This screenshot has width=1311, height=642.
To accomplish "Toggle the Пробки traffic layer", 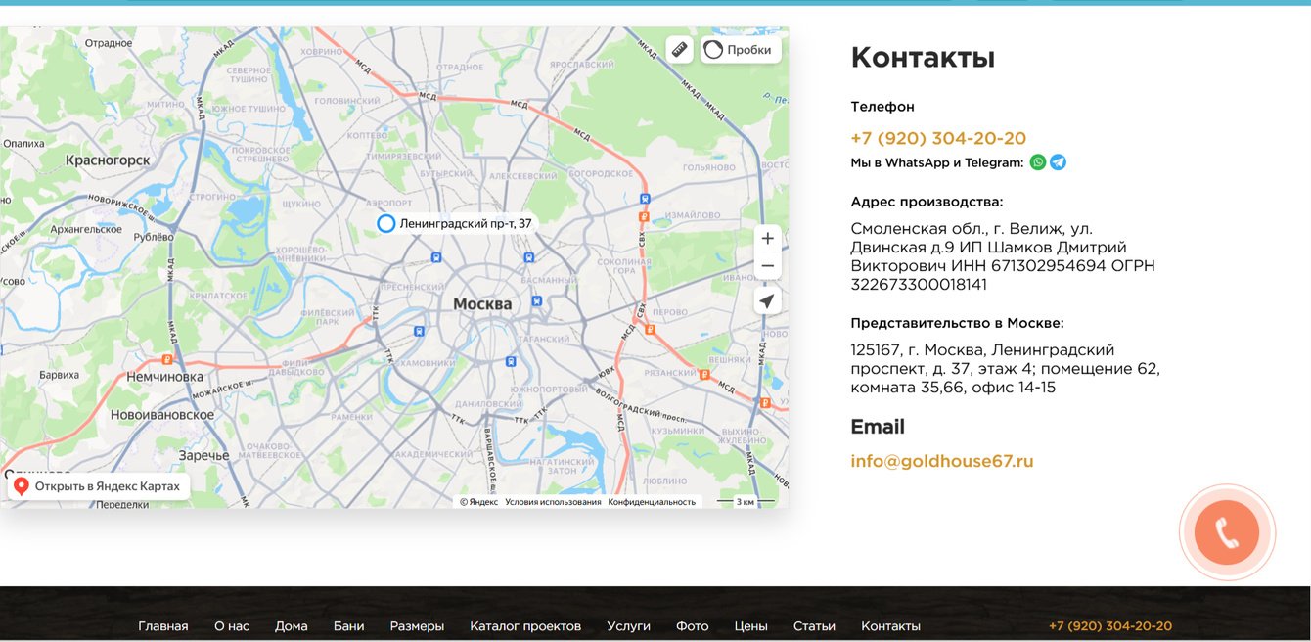I will click(x=740, y=49).
